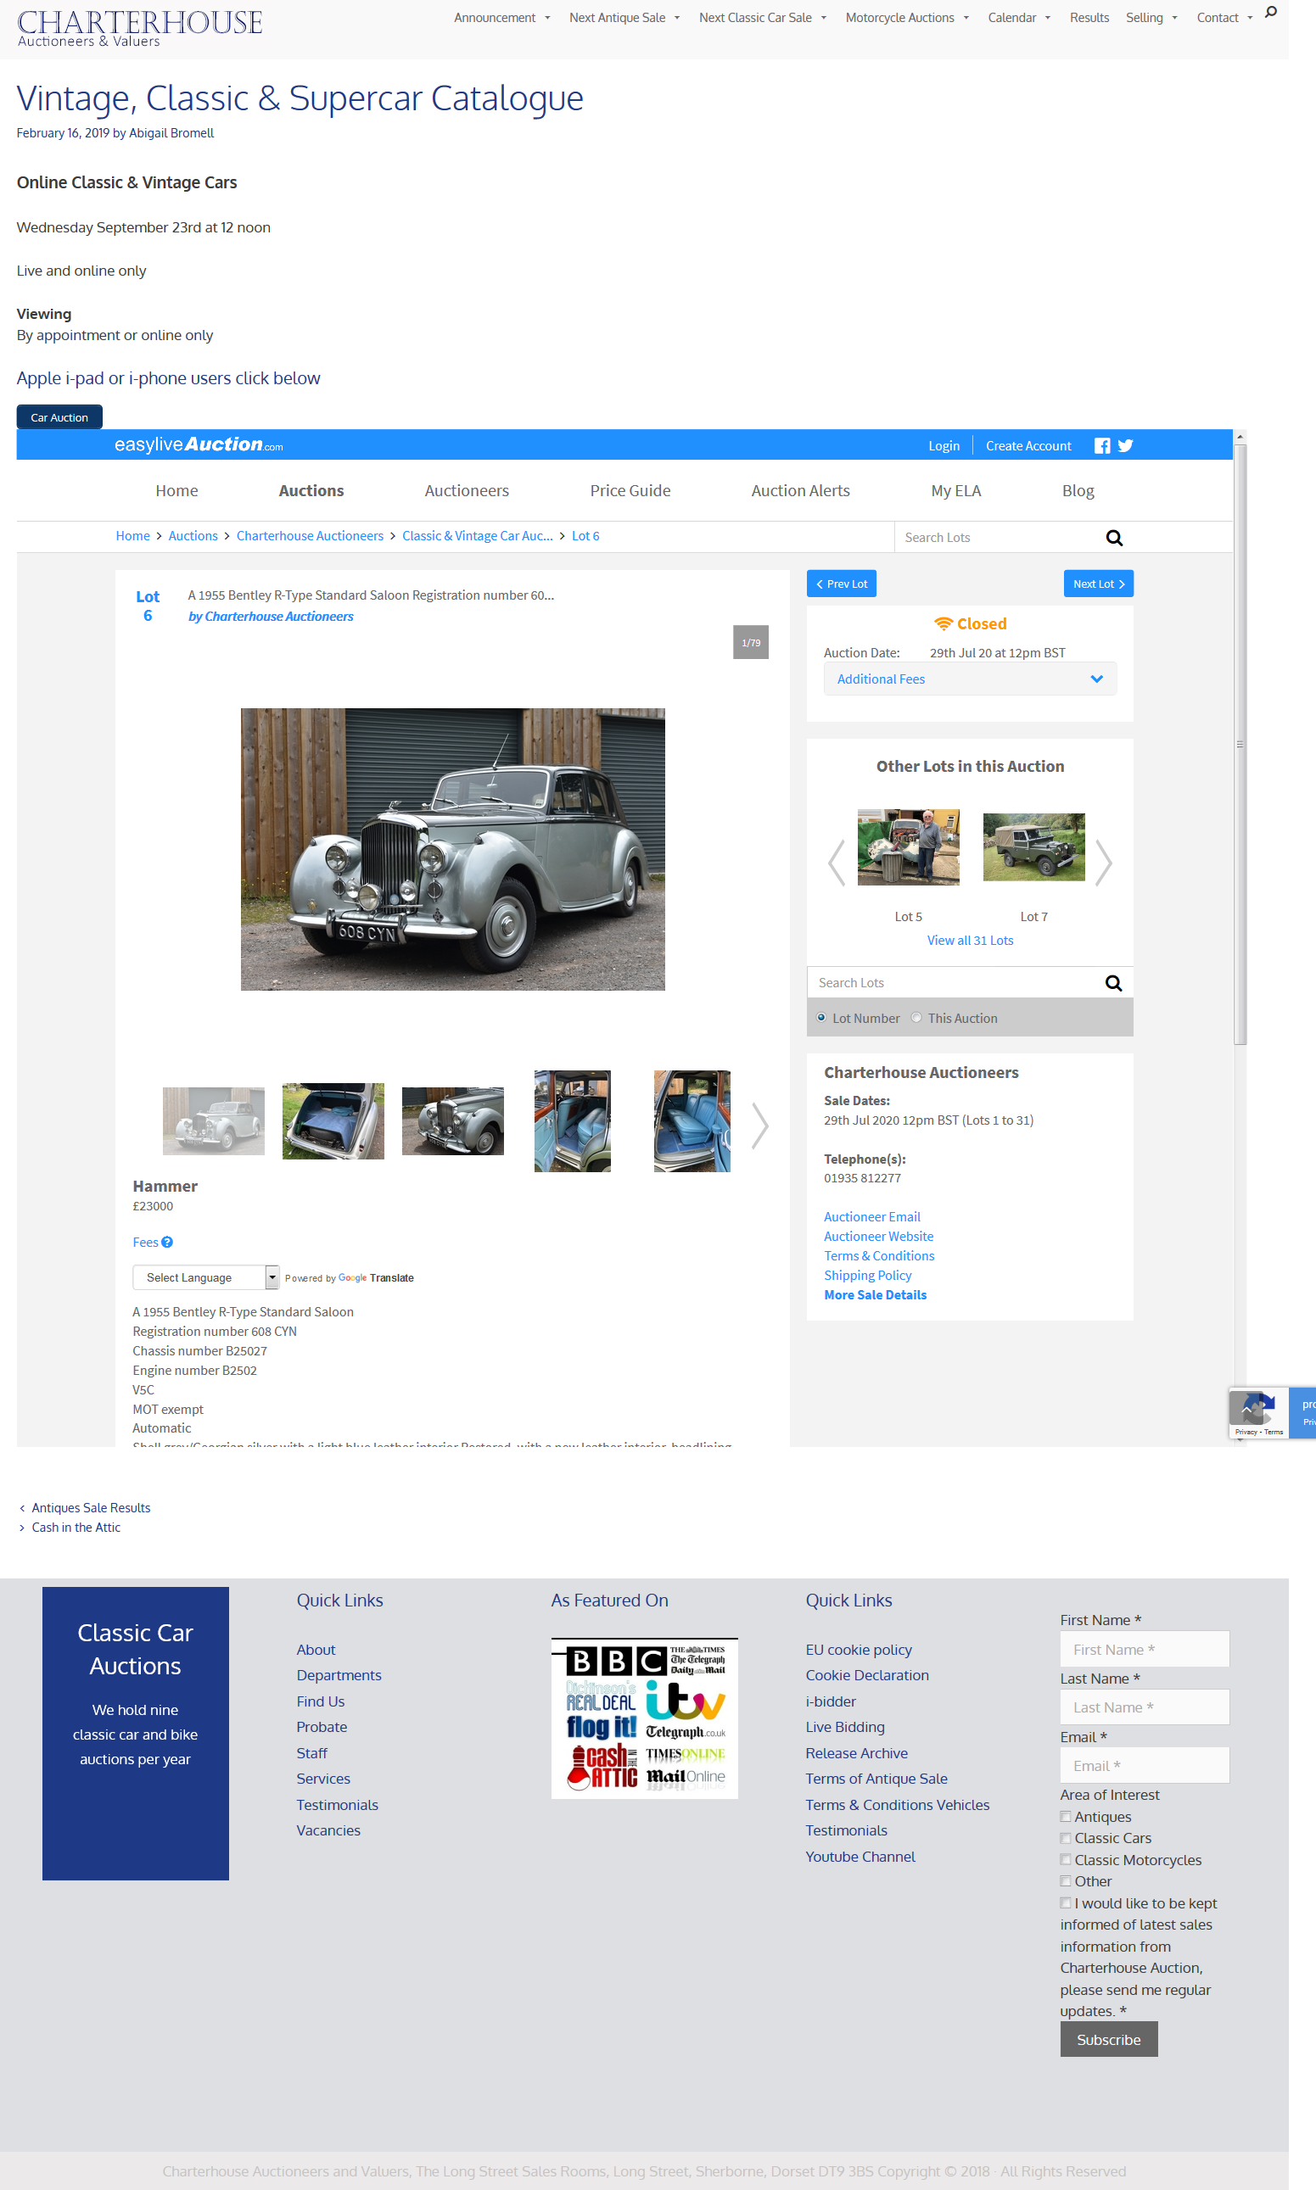
Task: Click the Classic Car Auctions blue banner
Action: tap(135, 1733)
